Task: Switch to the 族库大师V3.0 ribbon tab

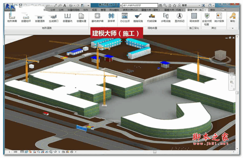Action: tap(130, 10)
